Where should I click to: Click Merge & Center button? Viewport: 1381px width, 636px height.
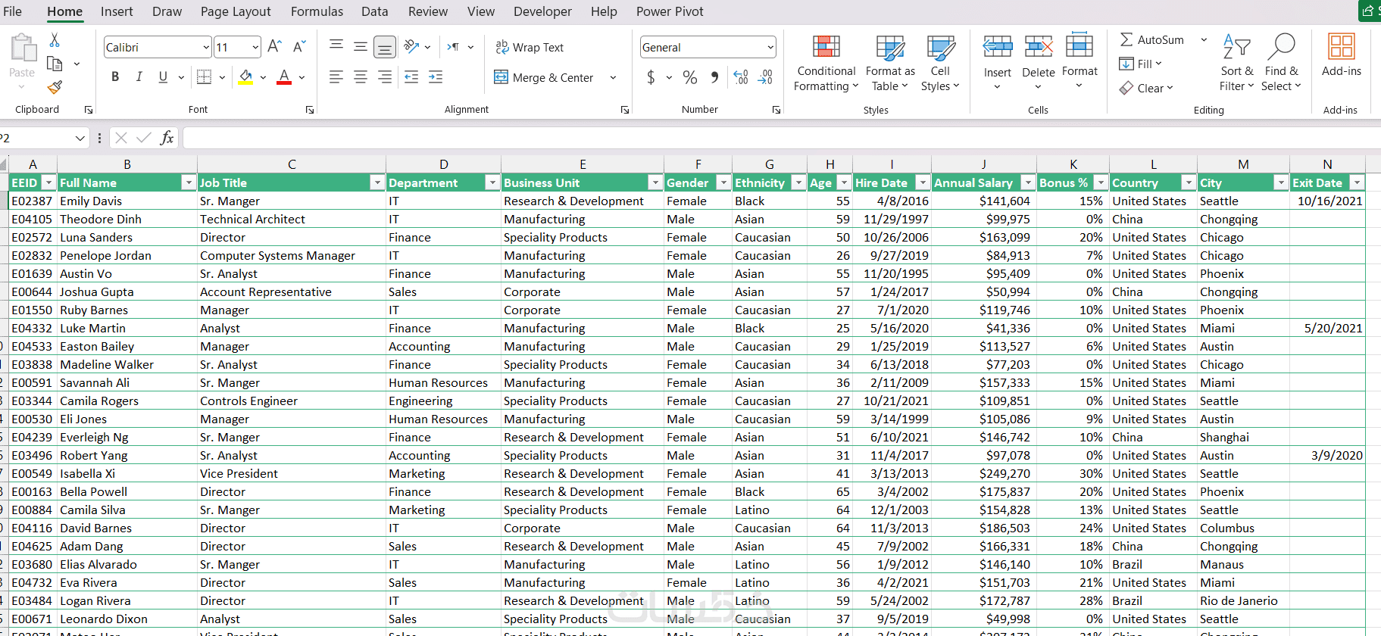[x=545, y=77]
